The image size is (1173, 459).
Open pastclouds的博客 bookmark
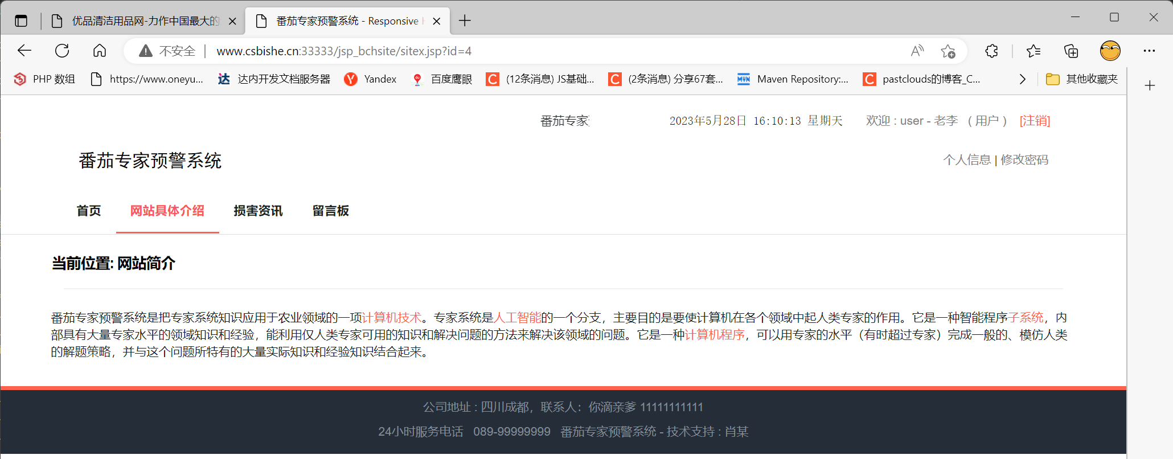[921, 79]
